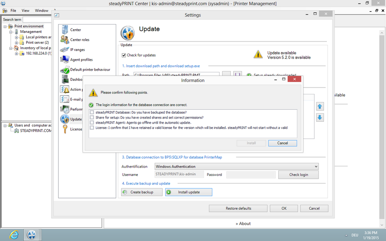Screen dimensions: 386x241
Task: Expand the Local printers tree node
Action: click(16, 37)
